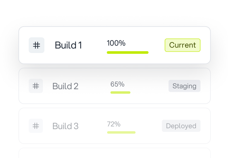
Task: Open the Build 2 title
Action: (x=65, y=86)
